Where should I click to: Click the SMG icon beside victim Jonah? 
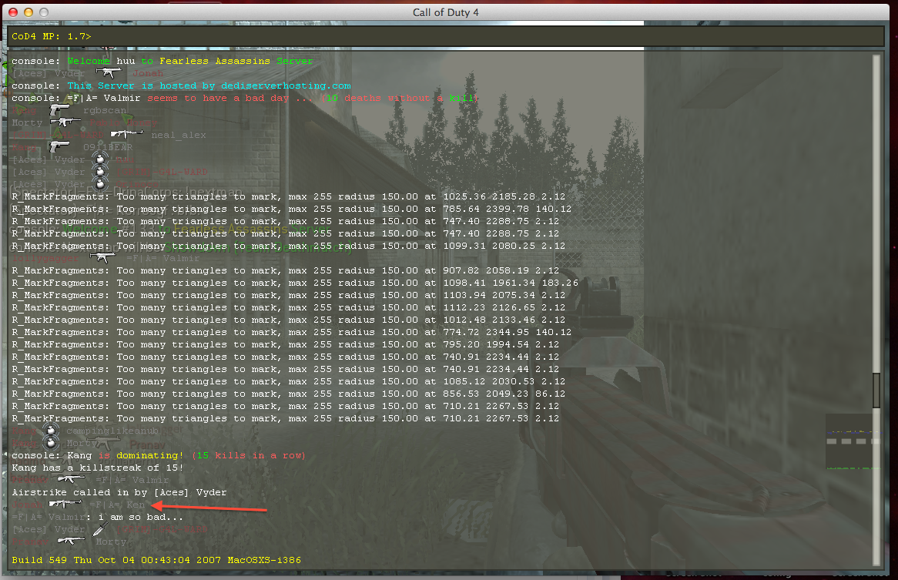109,72
